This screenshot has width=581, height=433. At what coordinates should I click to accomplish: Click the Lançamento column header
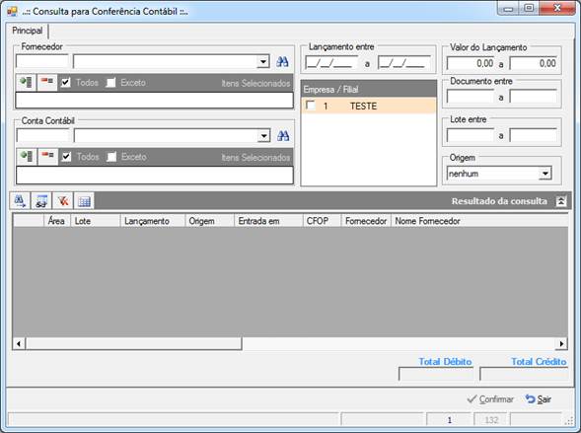[x=153, y=221]
